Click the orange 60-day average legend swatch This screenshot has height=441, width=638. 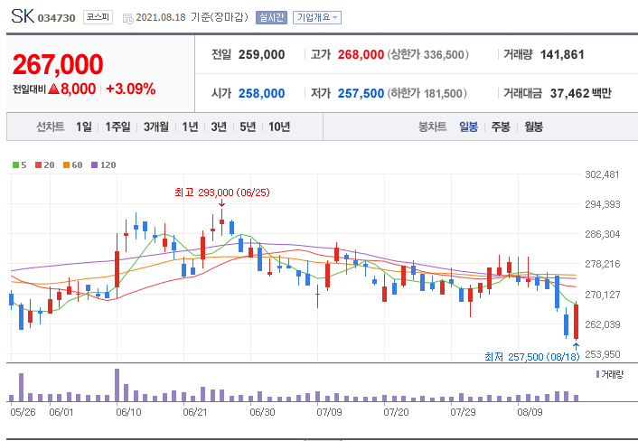click(x=66, y=164)
